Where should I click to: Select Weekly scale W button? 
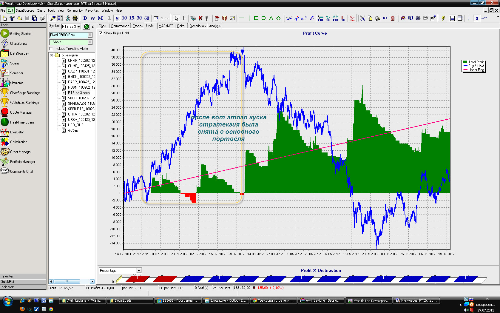pyautogui.click(x=92, y=18)
